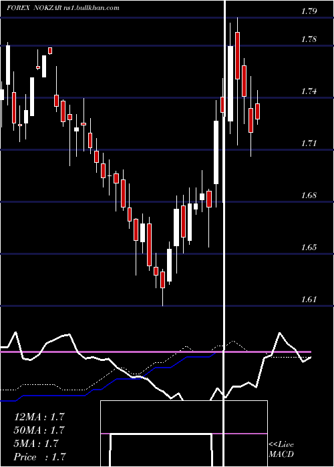
Task: Click the <<Live MACD label
Action: (x=281, y=450)
